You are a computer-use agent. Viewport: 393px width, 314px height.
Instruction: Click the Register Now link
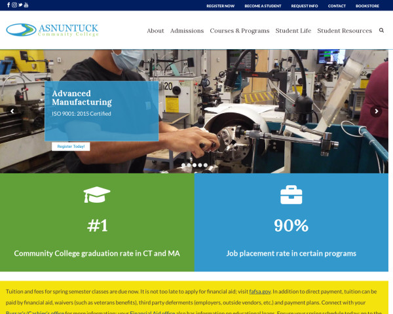point(221,6)
